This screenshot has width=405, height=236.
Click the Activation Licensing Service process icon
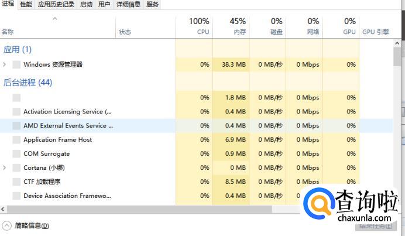coord(16,112)
